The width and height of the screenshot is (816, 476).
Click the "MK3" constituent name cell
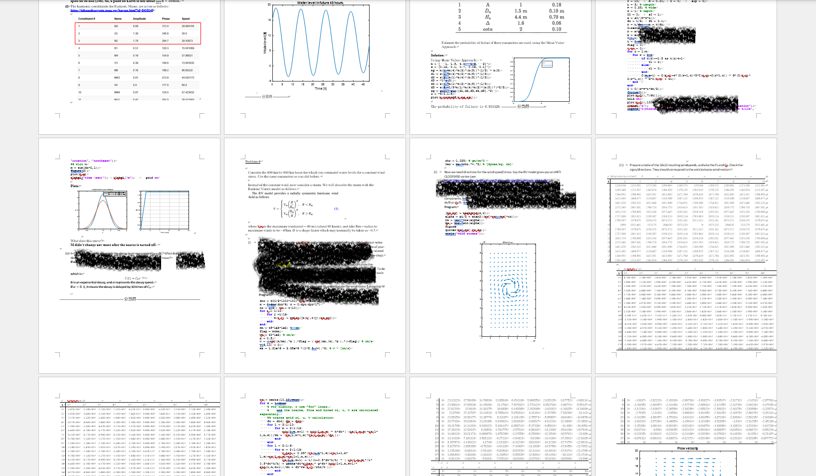pos(117,77)
